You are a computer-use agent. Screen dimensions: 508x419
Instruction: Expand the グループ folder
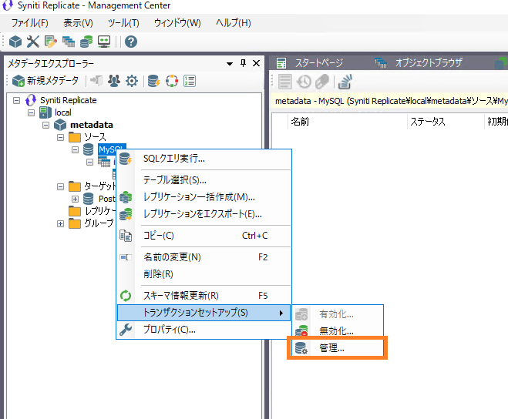coord(61,223)
